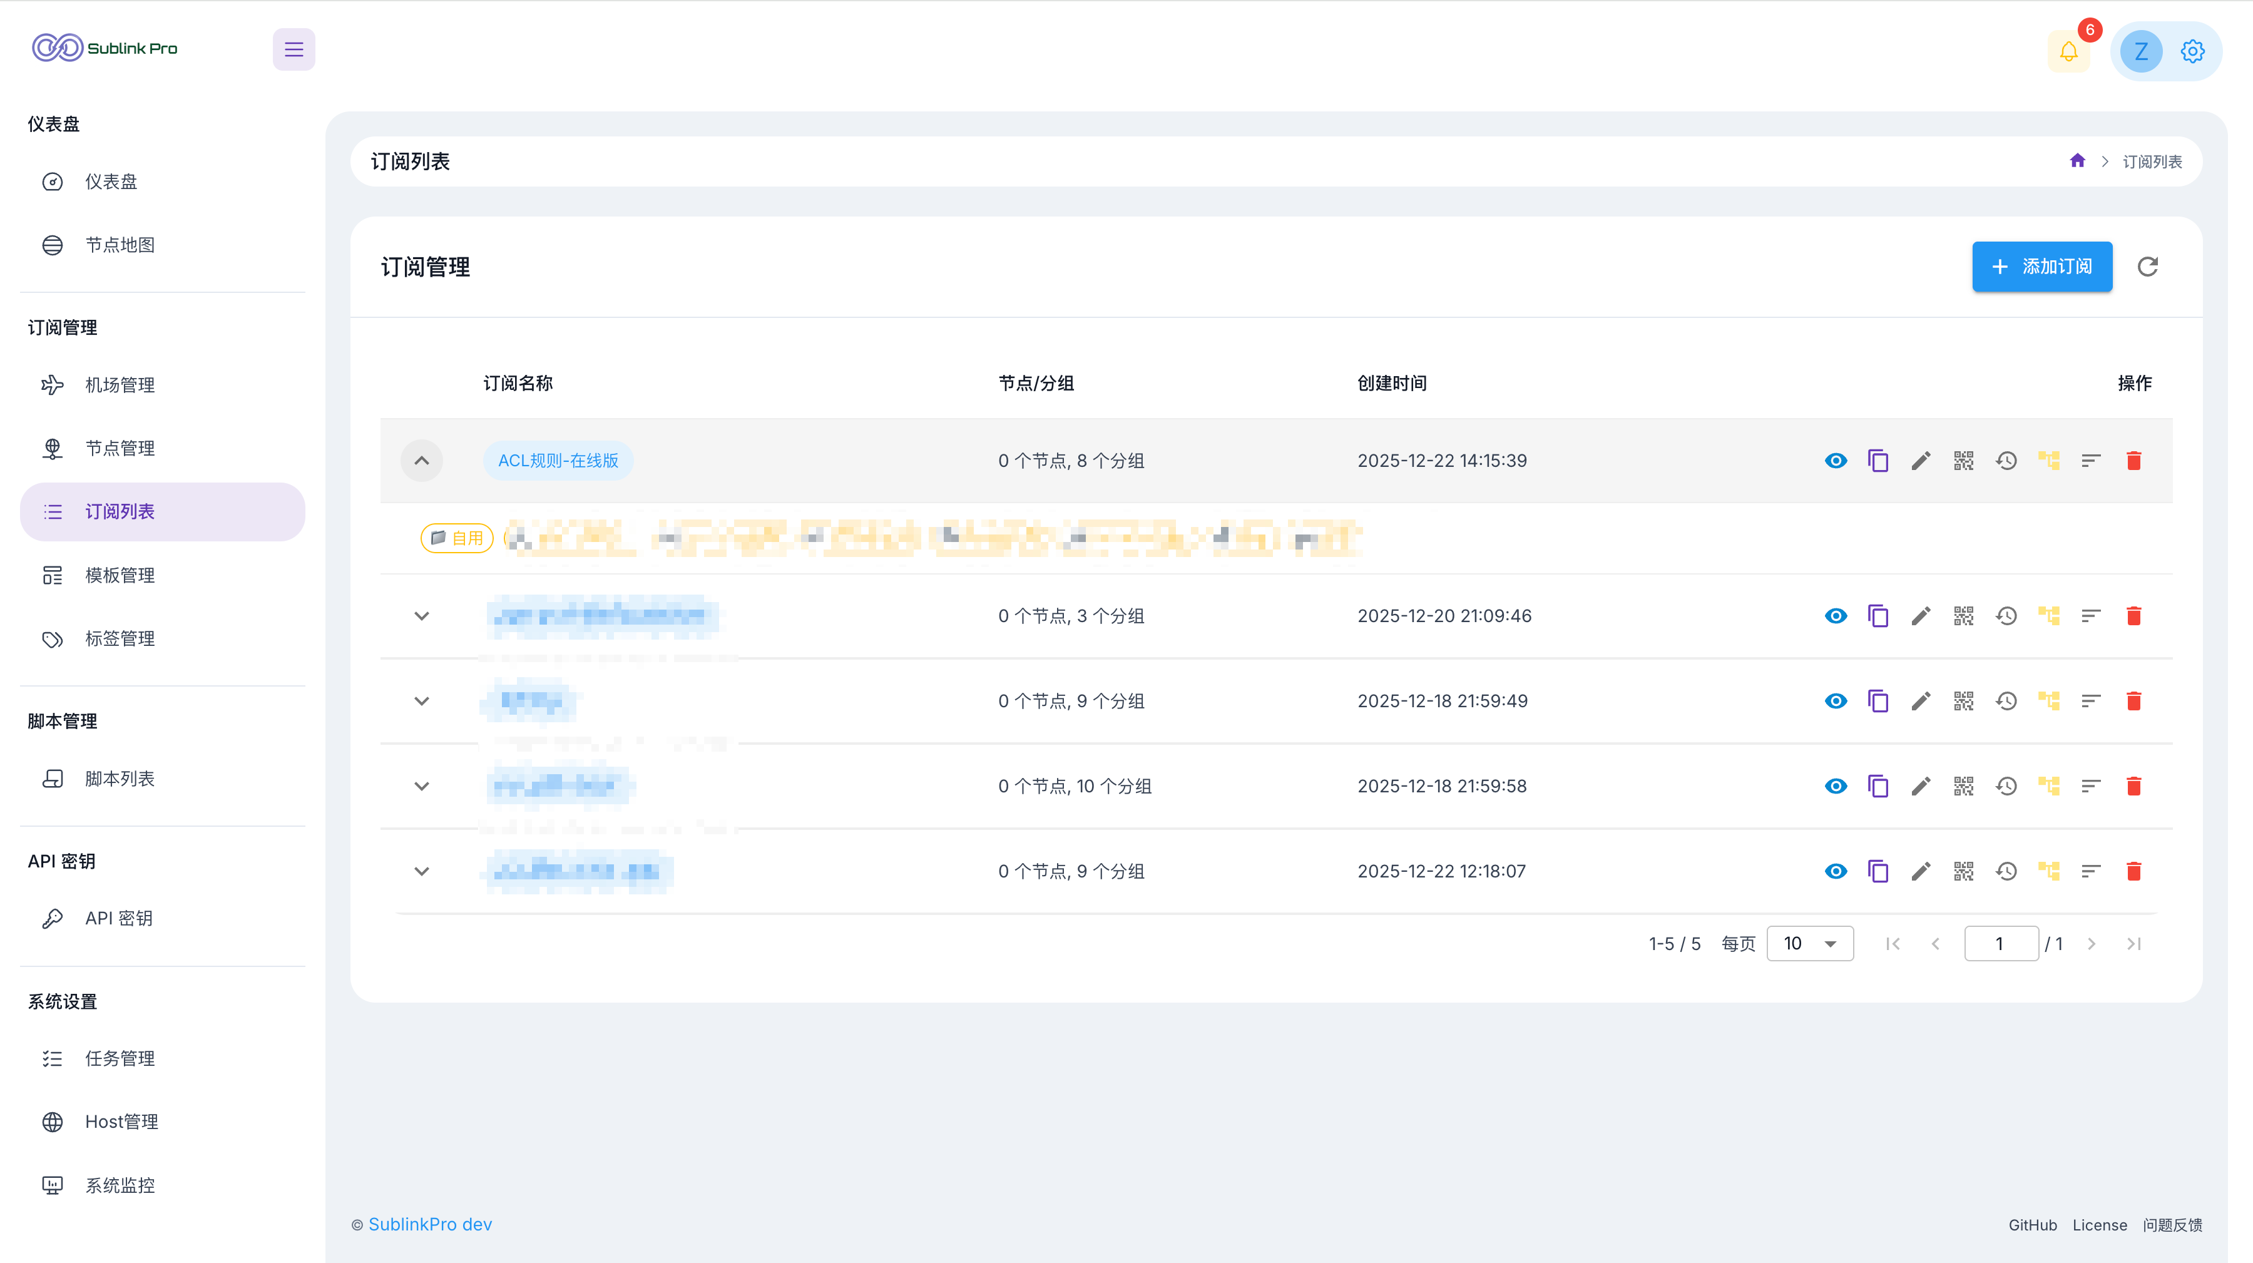Open 模板管理 in the sidebar
This screenshot has width=2253, height=1263.
(x=163, y=576)
